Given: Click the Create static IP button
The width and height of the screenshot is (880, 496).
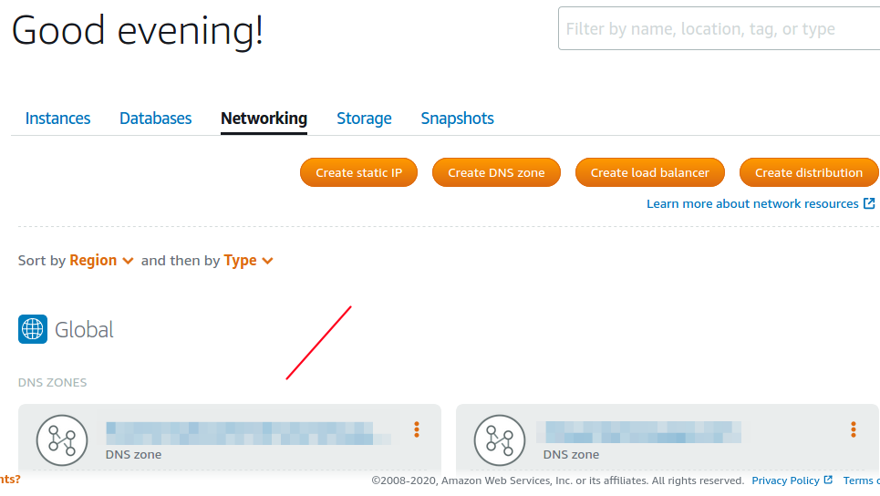Looking at the screenshot, I should pos(358,172).
